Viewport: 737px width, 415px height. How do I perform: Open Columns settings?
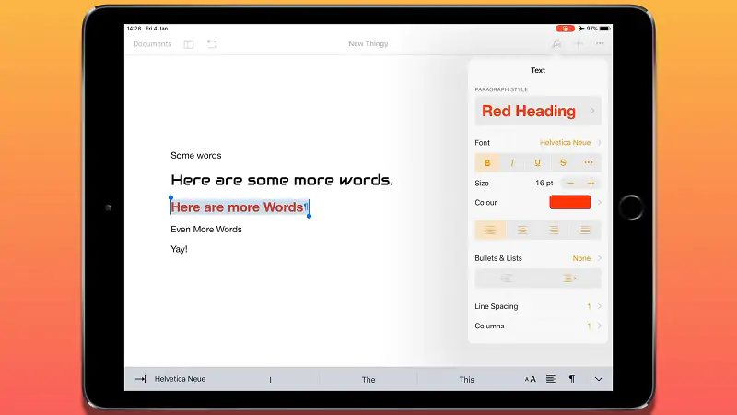[538, 326]
